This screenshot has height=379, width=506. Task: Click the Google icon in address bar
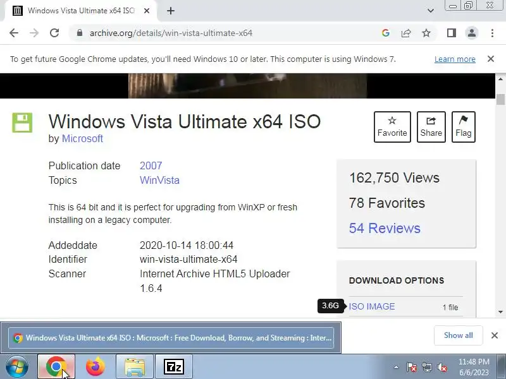(386, 33)
